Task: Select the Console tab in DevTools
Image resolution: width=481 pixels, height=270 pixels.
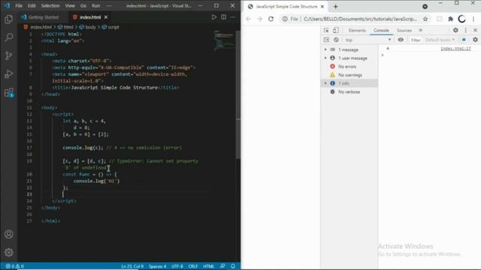Action: 381,30
